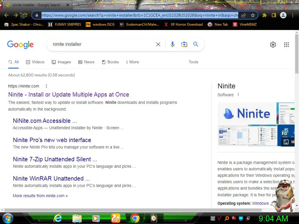Click the red flag tray icon

(x=234, y=218)
